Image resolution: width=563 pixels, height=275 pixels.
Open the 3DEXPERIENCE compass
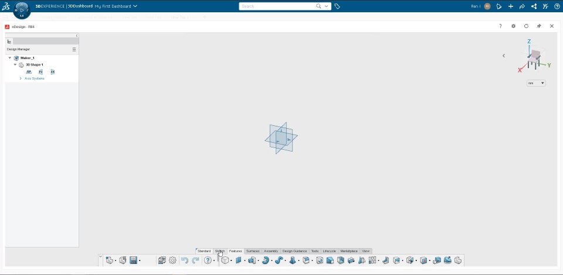pos(22,10)
